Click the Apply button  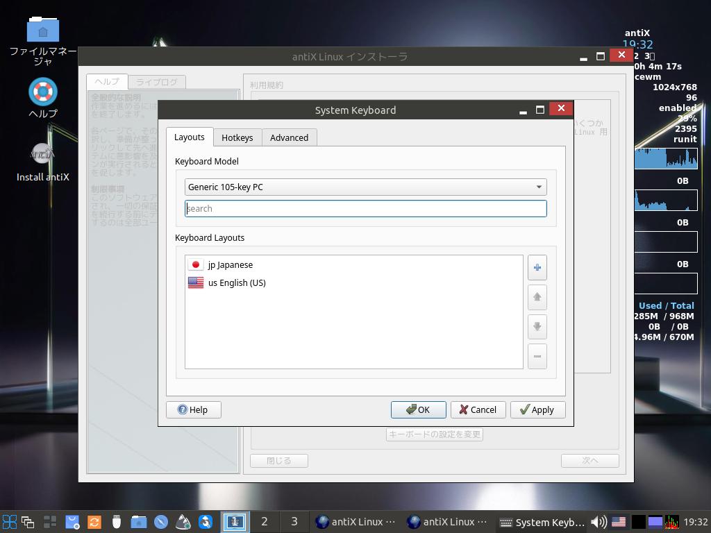(537, 409)
